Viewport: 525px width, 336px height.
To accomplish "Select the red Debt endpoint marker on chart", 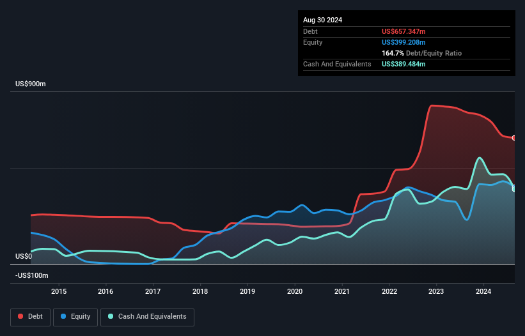I will coord(514,138).
